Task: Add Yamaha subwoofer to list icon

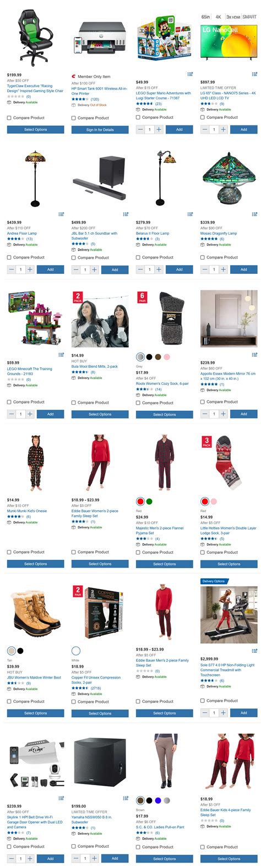Action: 126,798
